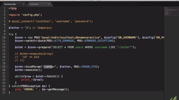Click line number 25 in gutter
179x100 pixels.
coord(4,86)
